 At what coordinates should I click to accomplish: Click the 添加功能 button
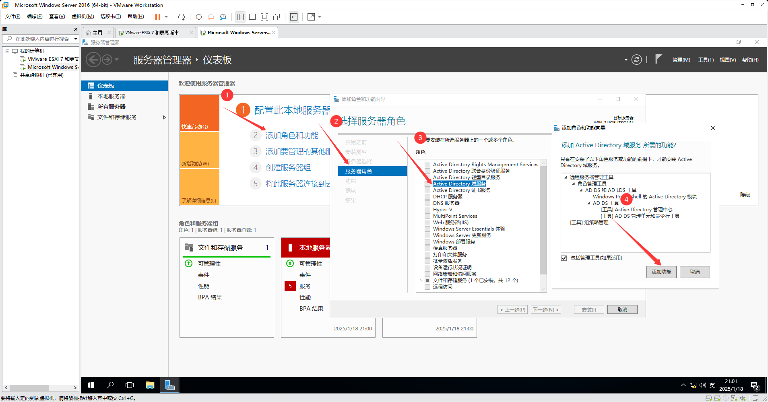(661, 272)
